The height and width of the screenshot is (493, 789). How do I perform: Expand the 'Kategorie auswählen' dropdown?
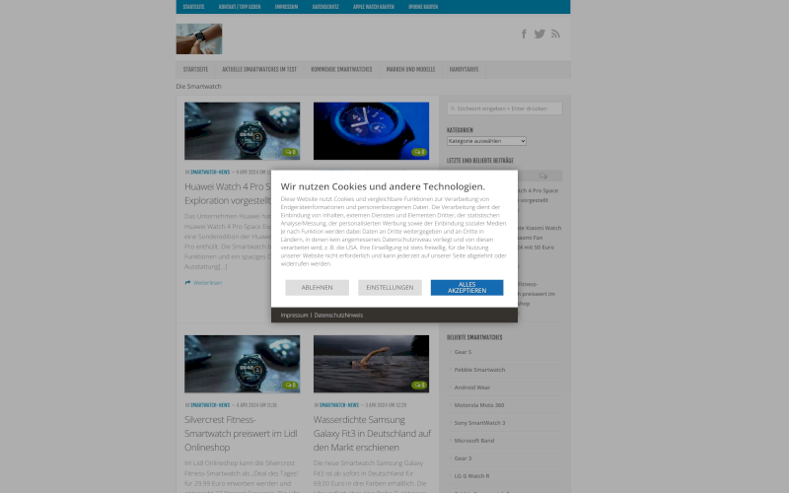(x=486, y=141)
